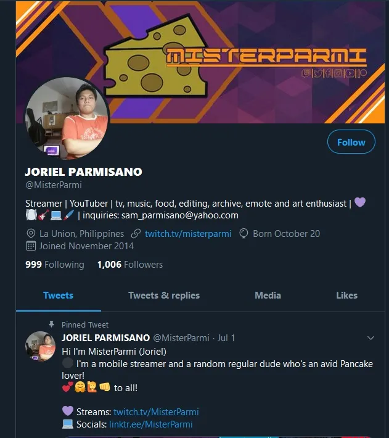Open the large profile picture

(67, 118)
